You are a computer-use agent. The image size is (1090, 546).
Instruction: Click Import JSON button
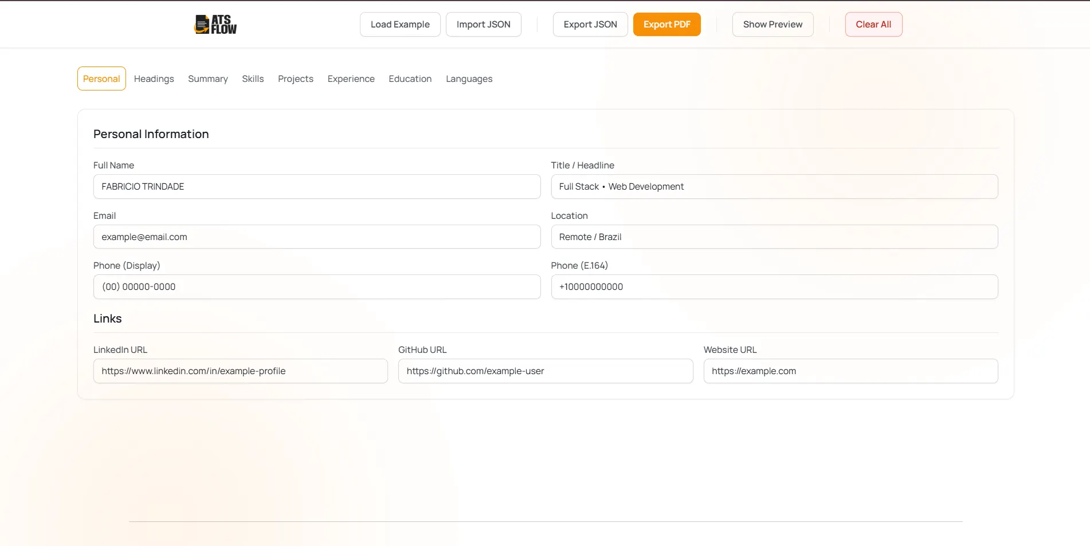coord(483,25)
